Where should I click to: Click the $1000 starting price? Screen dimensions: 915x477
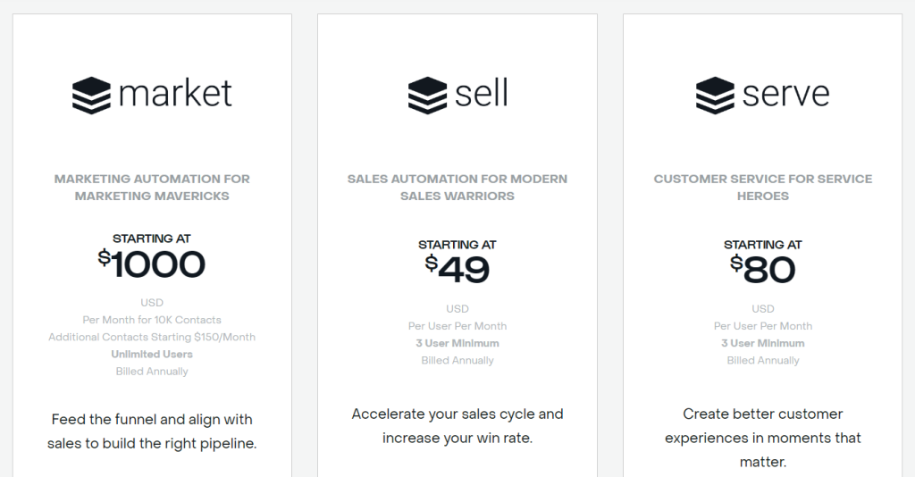[x=152, y=264]
